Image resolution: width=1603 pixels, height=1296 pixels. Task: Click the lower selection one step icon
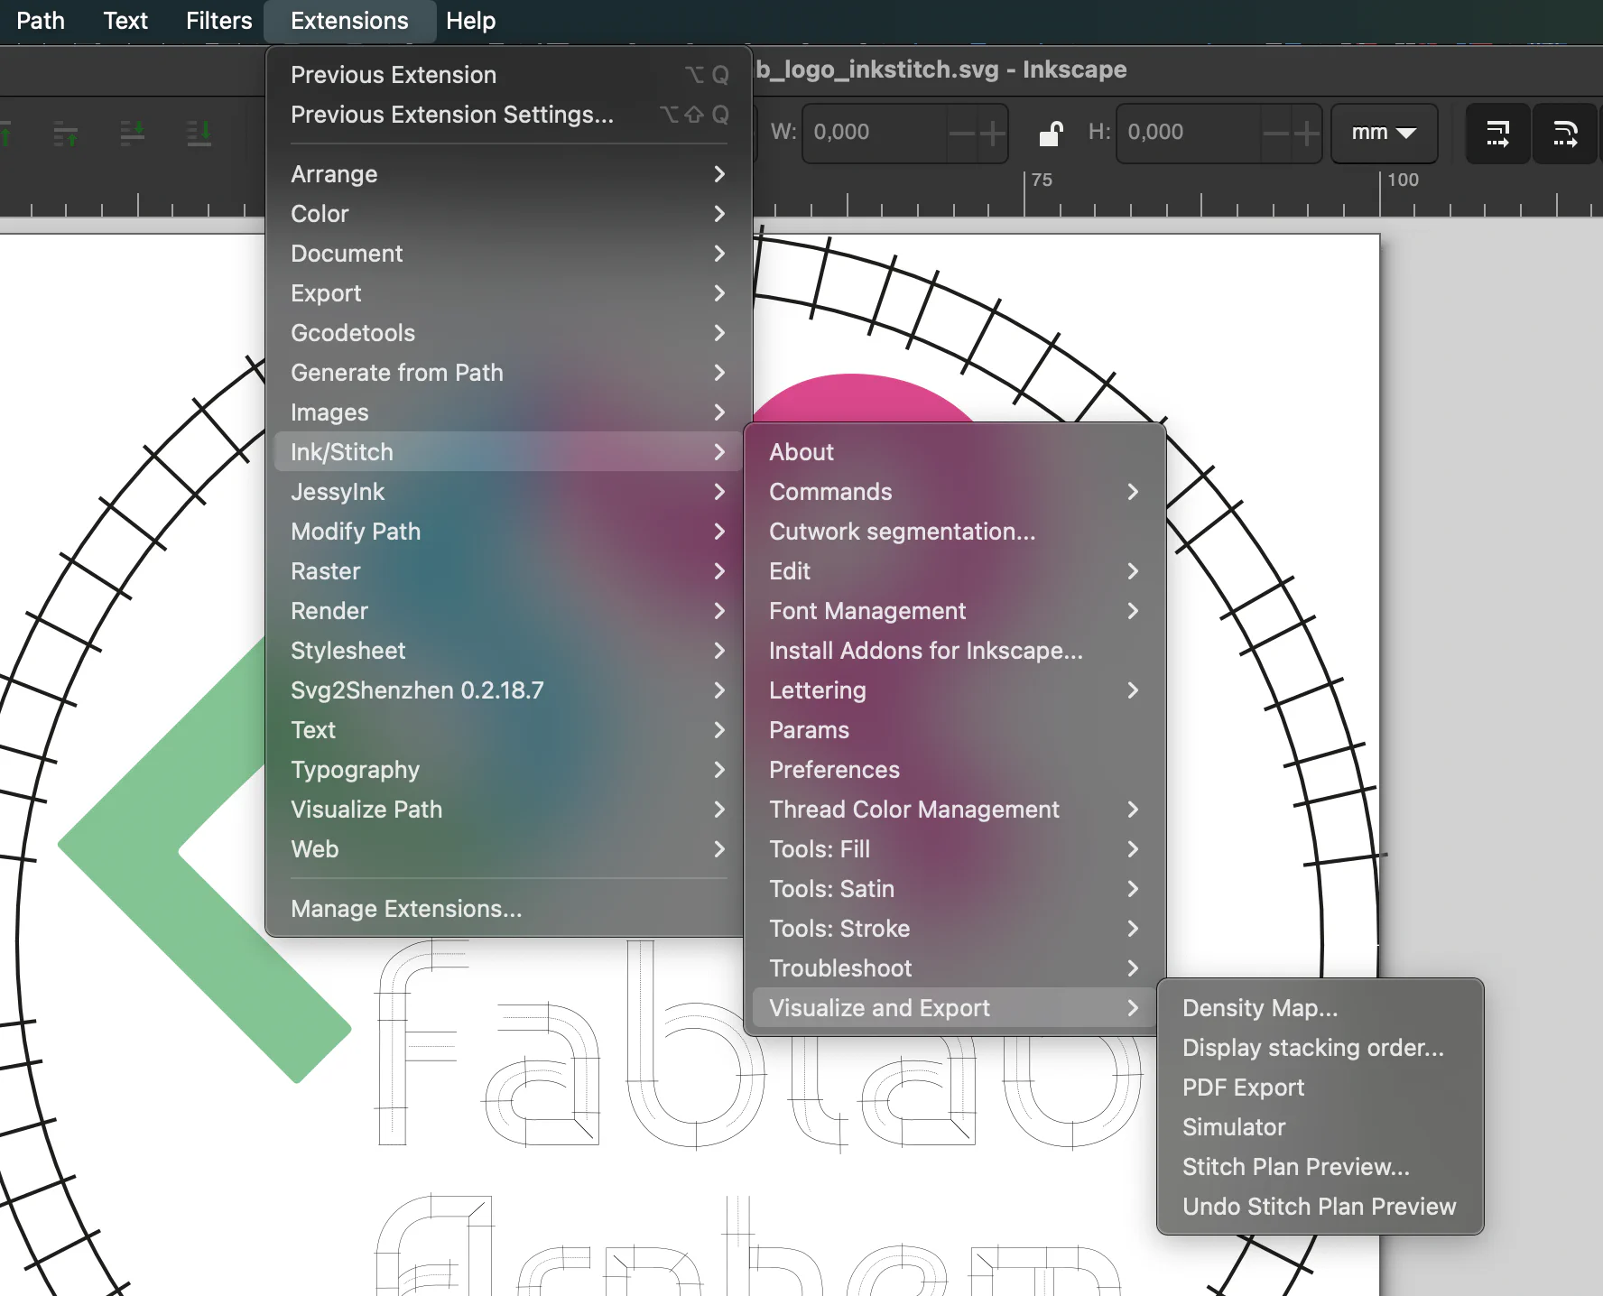(x=133, y=134)
